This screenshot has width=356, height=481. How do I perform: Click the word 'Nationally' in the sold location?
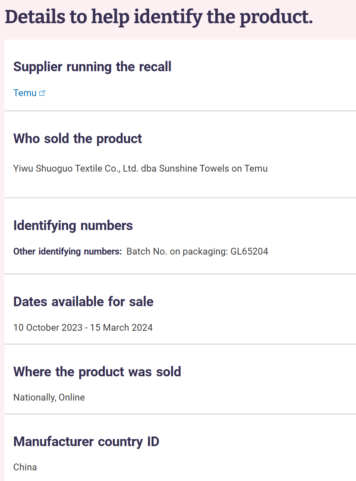pos(34,397)
